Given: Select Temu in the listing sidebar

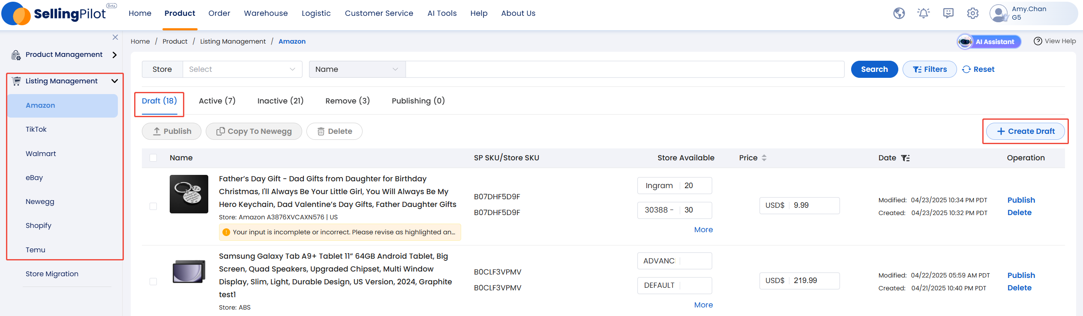Looking at the screenshot, I should click(36, 250).
